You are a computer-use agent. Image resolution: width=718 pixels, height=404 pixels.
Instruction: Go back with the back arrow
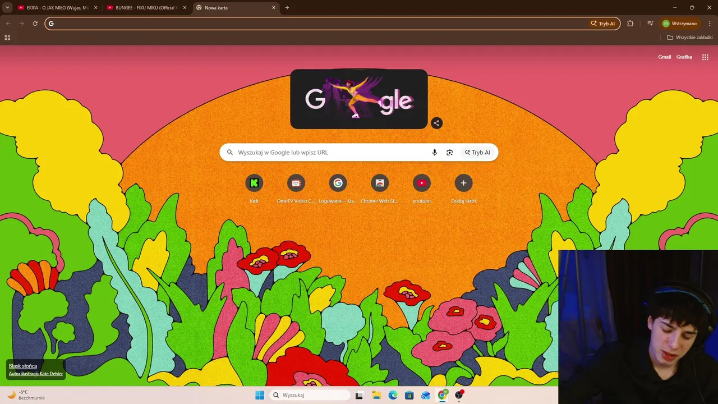point(8,24)
